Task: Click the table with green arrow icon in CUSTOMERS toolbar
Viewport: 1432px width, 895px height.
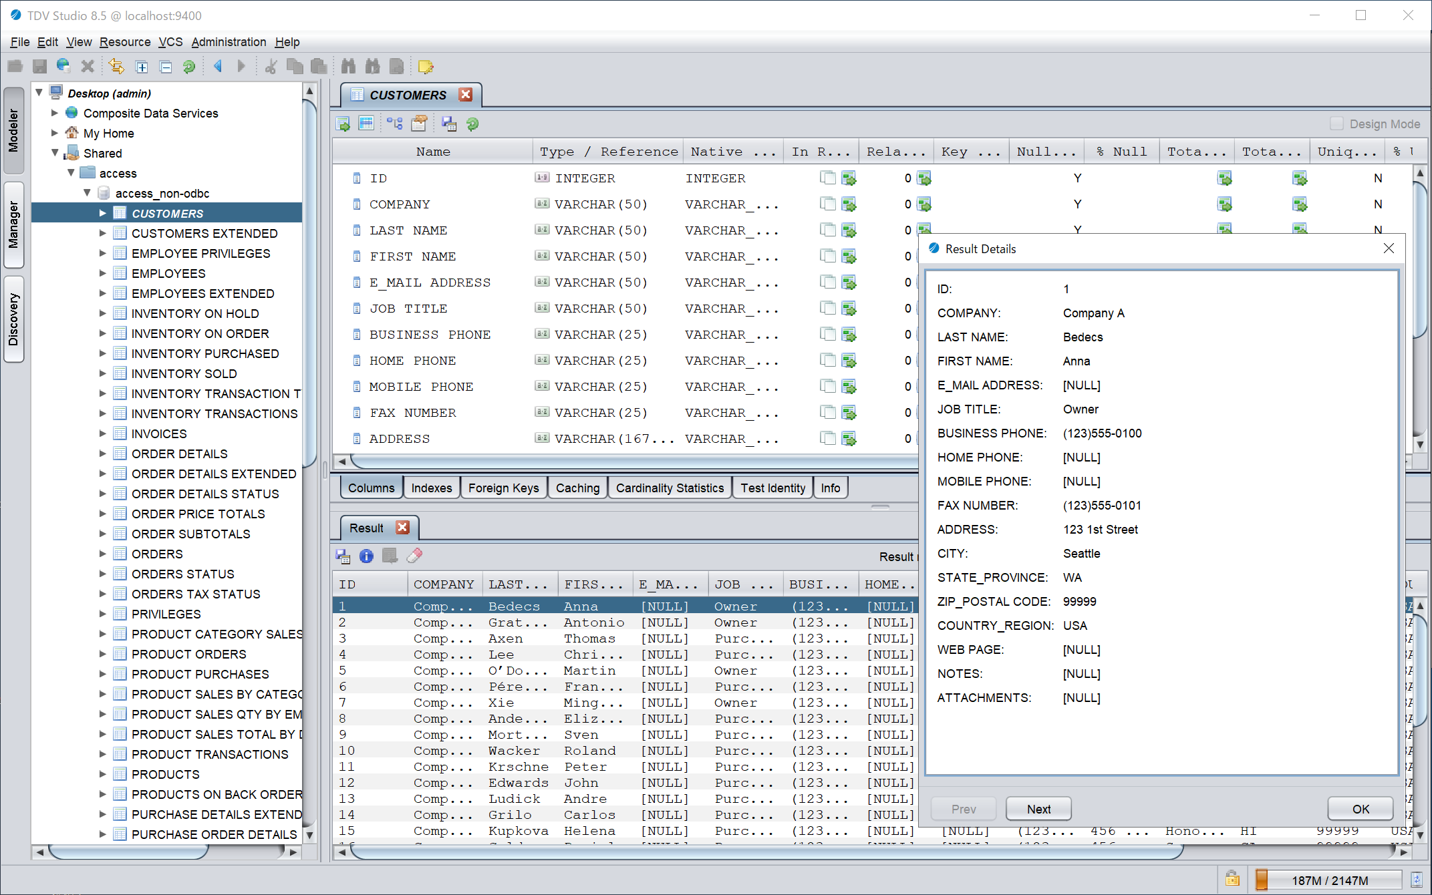Action: [x=343, y=124]
